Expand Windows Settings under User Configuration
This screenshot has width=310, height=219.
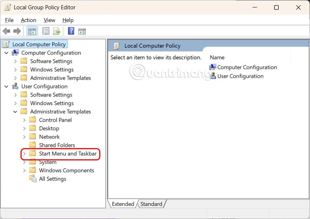tap(15, 103)
